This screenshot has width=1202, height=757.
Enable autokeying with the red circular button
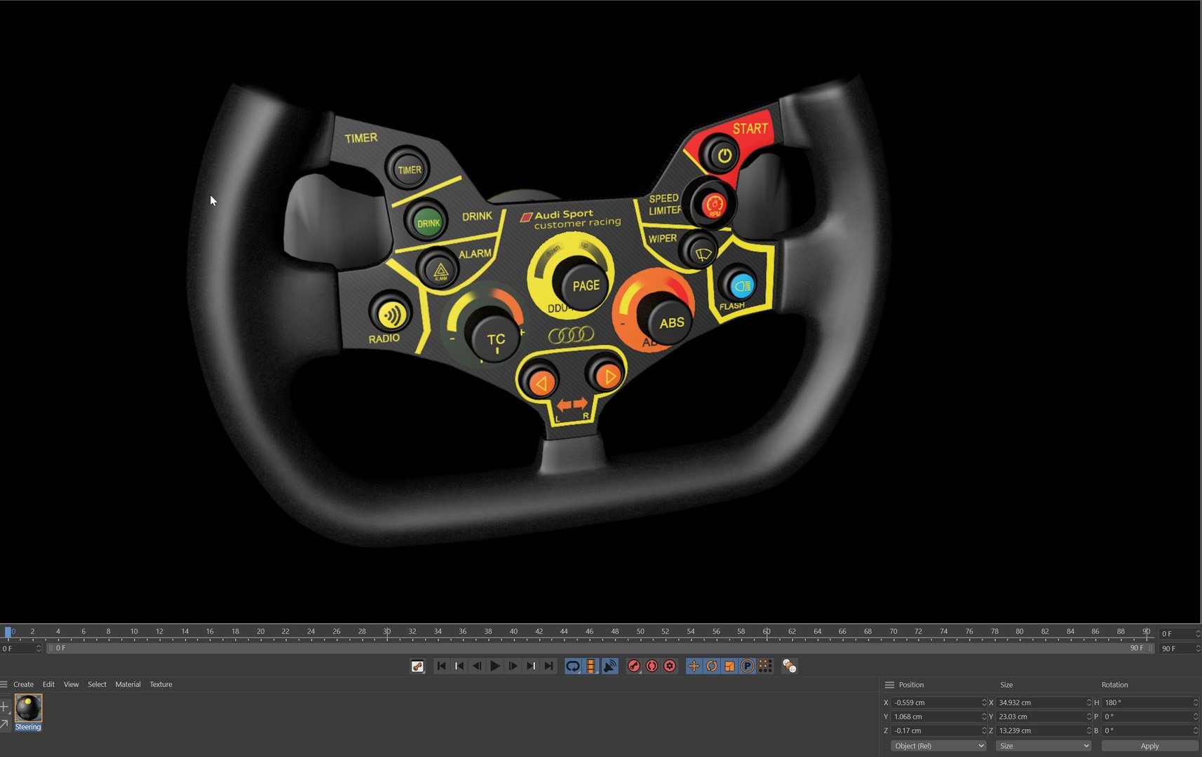click(x=652, y=666)
